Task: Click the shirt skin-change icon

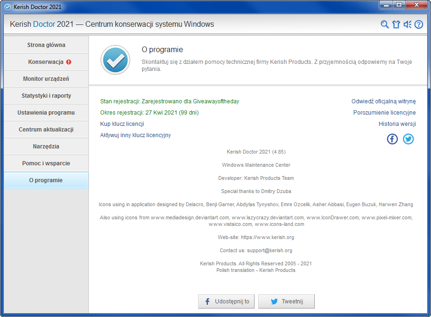Action: coord(396,24)
